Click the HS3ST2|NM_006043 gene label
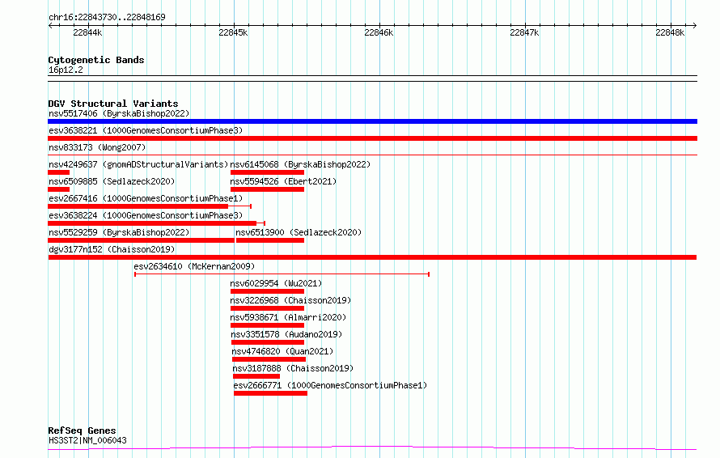Image resolution: width=720 pixels, height=458 pixels. 87,440
